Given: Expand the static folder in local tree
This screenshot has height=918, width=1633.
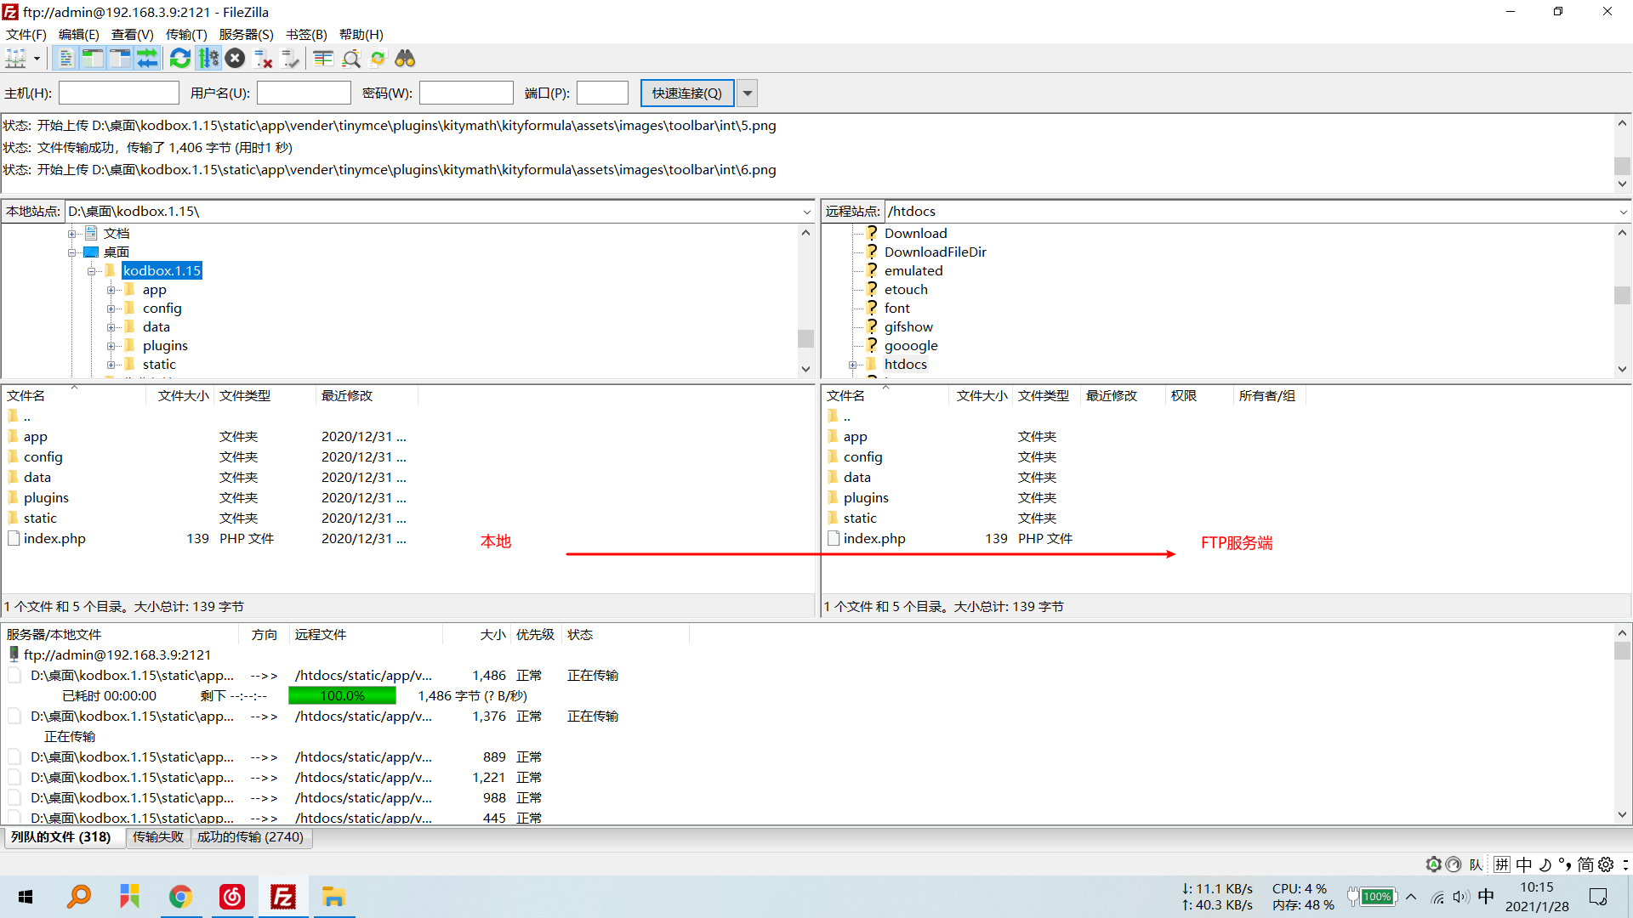Looking at the screenshot, I should (111, 365).
